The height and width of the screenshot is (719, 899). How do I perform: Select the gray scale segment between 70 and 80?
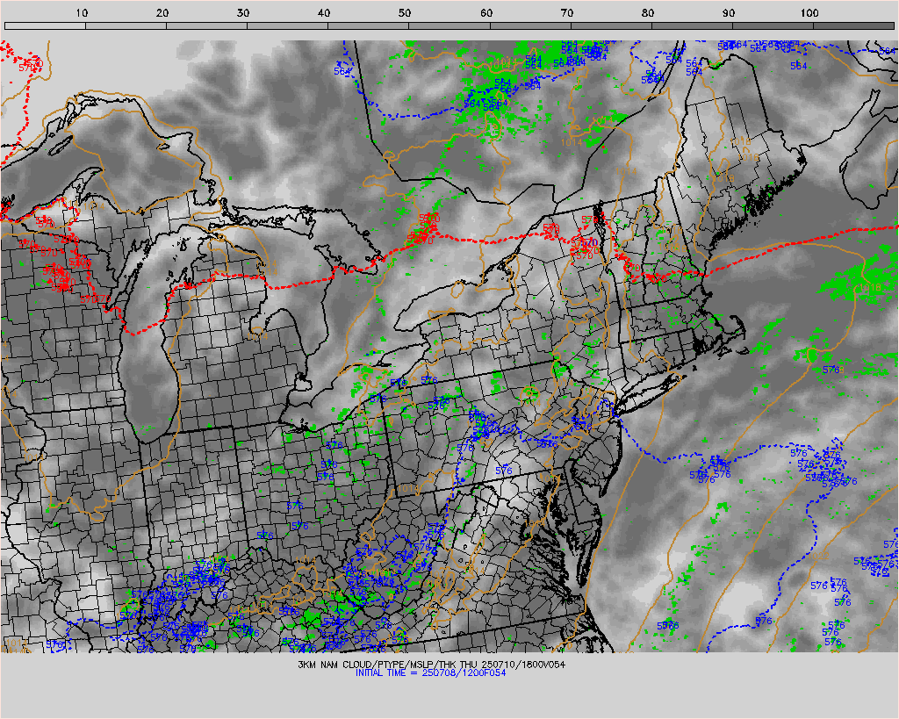point(611,25)
